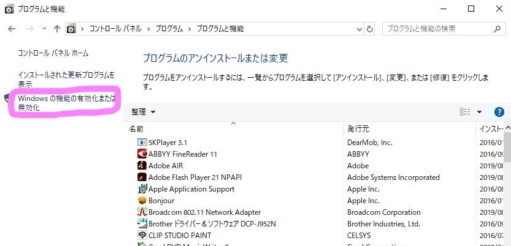Screen dimensions: 511x246
Task: Select Adobe Flash Player 21 NPAPI text
Action: 195,177
